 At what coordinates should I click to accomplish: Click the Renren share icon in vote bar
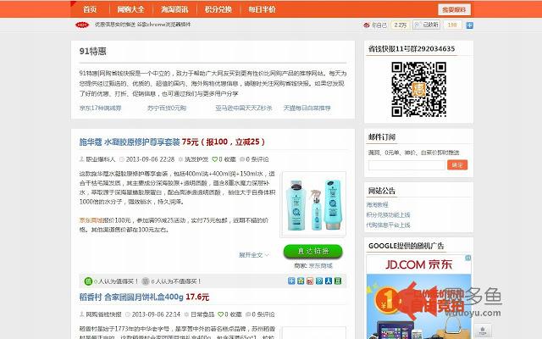(x=329, y=281)
